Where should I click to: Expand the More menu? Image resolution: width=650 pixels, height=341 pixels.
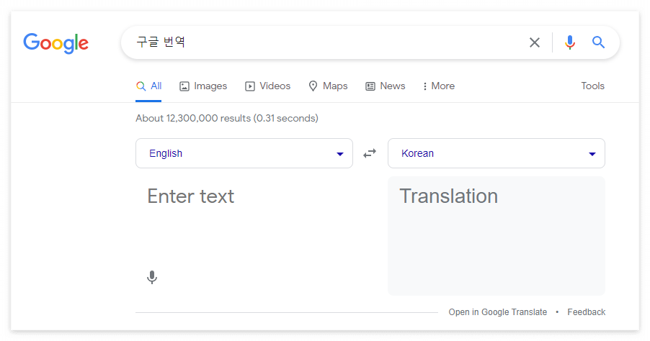click(439, 86)
